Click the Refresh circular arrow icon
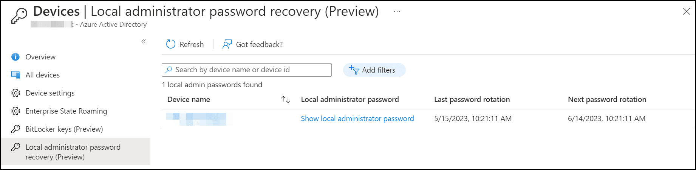Image resolution: width=696 pixels, height=170 pixels. pyautogui.click(x=171, y=44)
